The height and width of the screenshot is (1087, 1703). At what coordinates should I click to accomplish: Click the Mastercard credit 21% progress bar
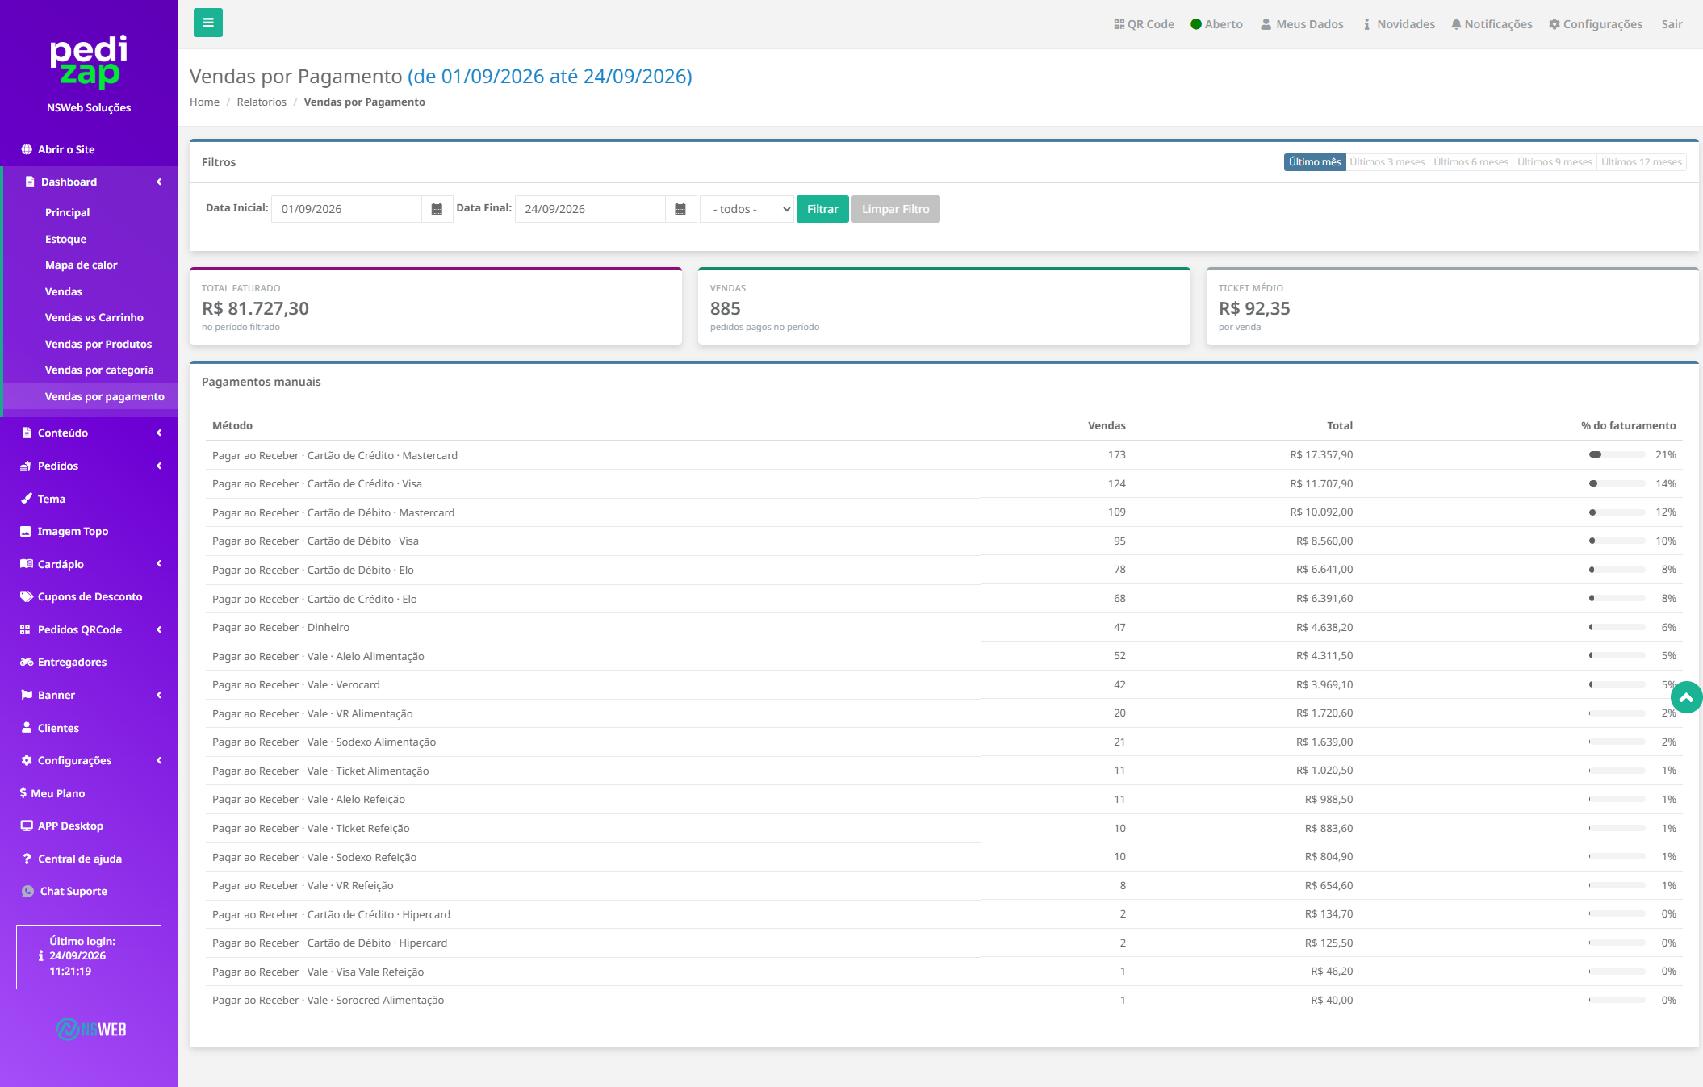tap(1617, 455)
